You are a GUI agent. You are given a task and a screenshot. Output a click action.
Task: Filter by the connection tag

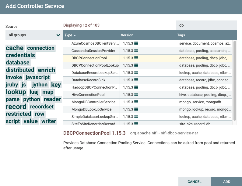click(x=41, y=48)
